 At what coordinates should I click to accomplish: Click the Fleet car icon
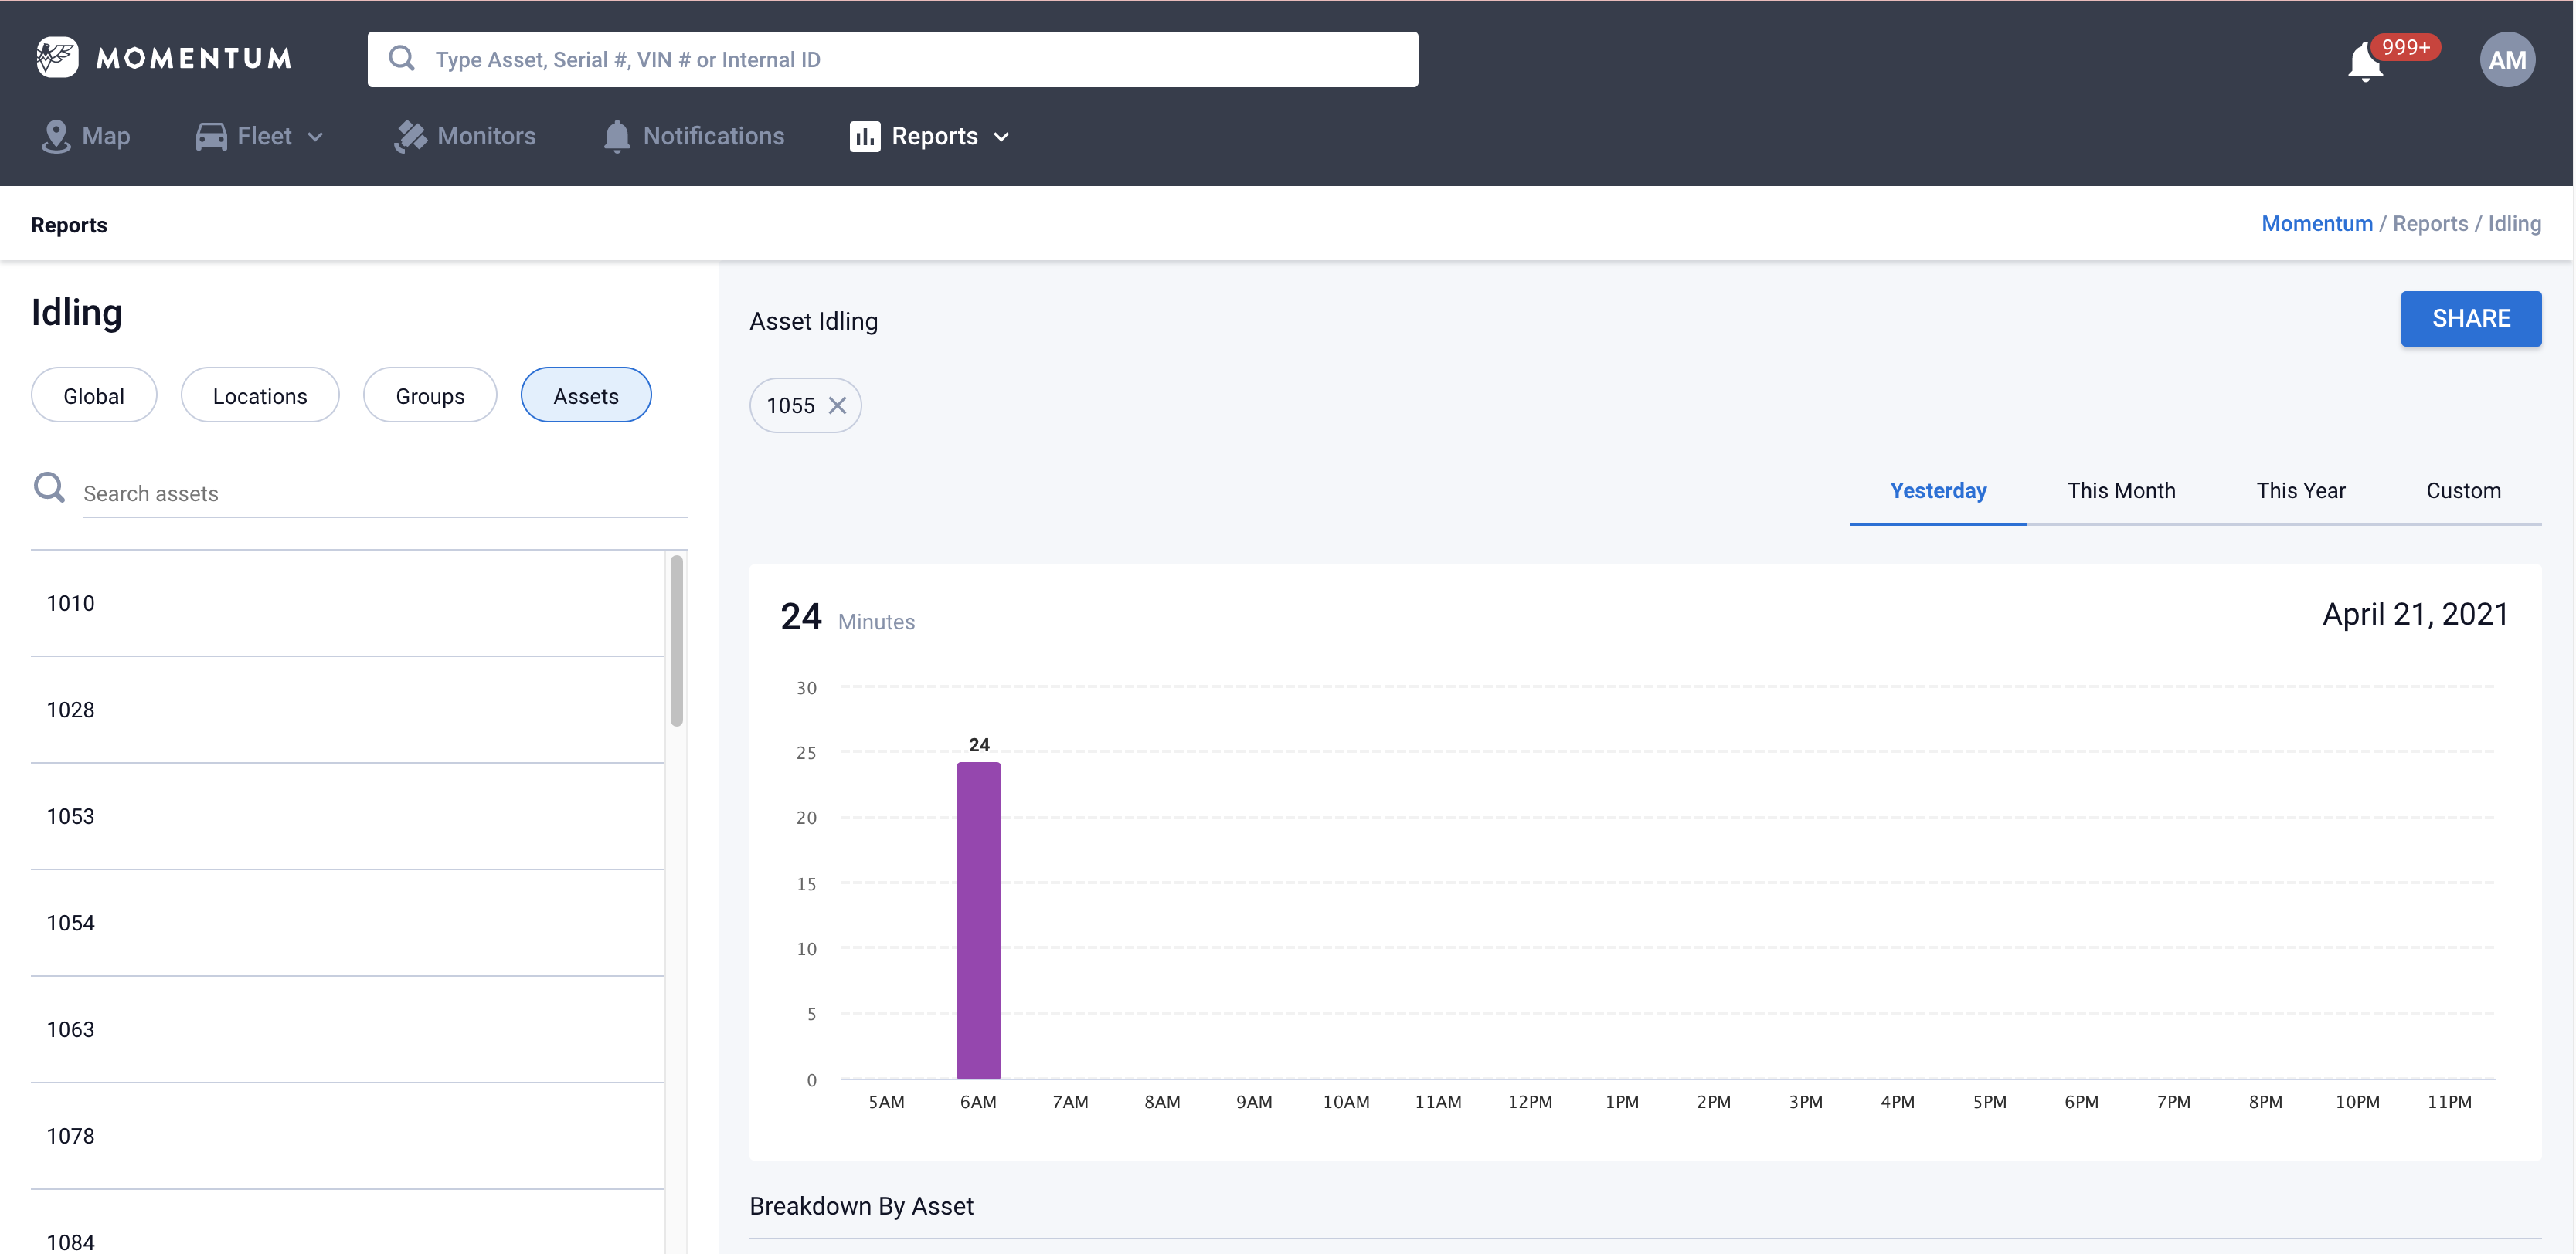[x=211, y=136]
